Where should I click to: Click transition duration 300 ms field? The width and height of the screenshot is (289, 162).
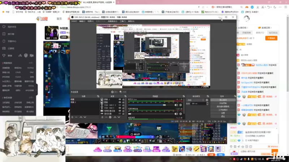(198, 104)
